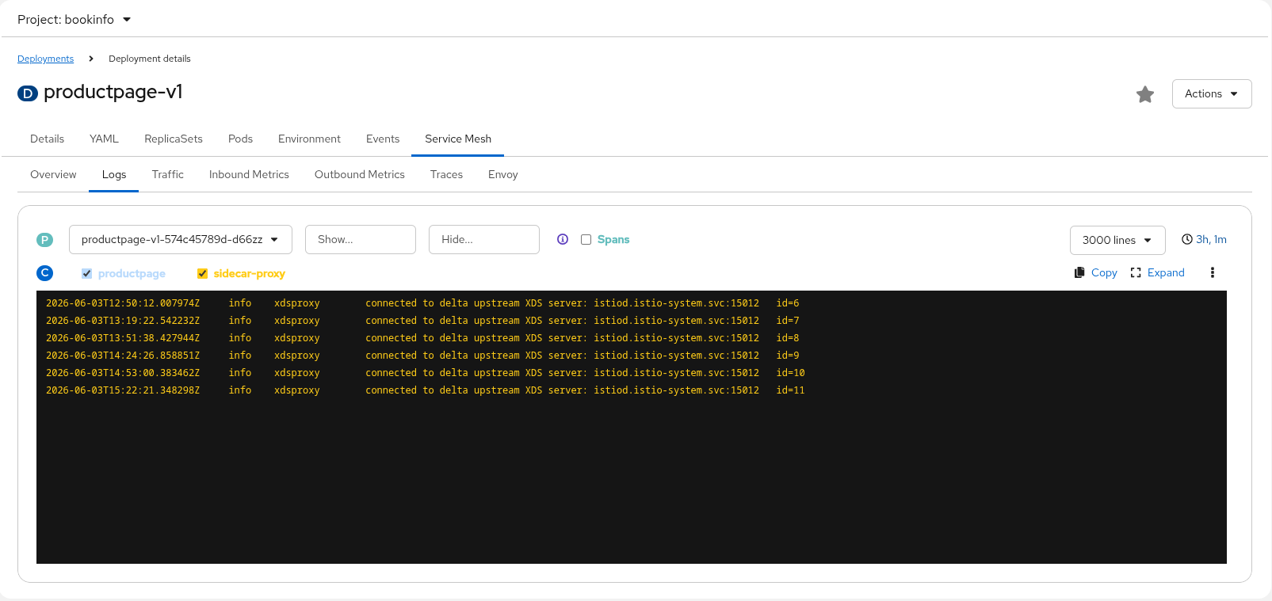Click the Spans label
Screen dimensions: 1272x601
tap(613, 239)
